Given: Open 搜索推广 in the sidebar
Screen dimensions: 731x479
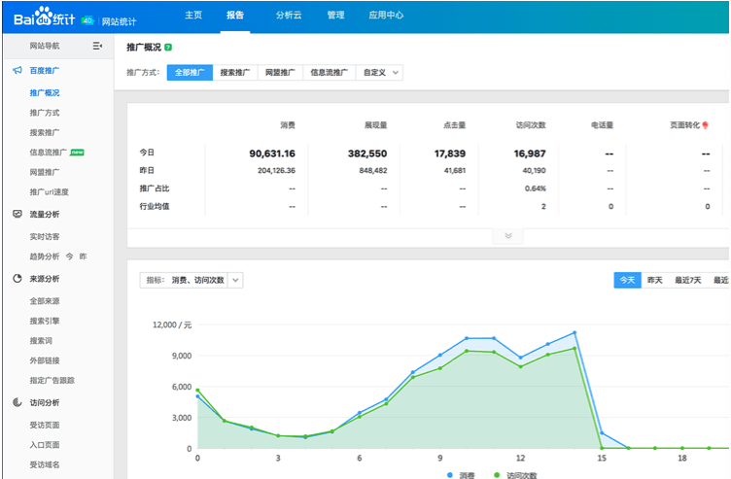Looking at the screenshot, I should point(45,132).
